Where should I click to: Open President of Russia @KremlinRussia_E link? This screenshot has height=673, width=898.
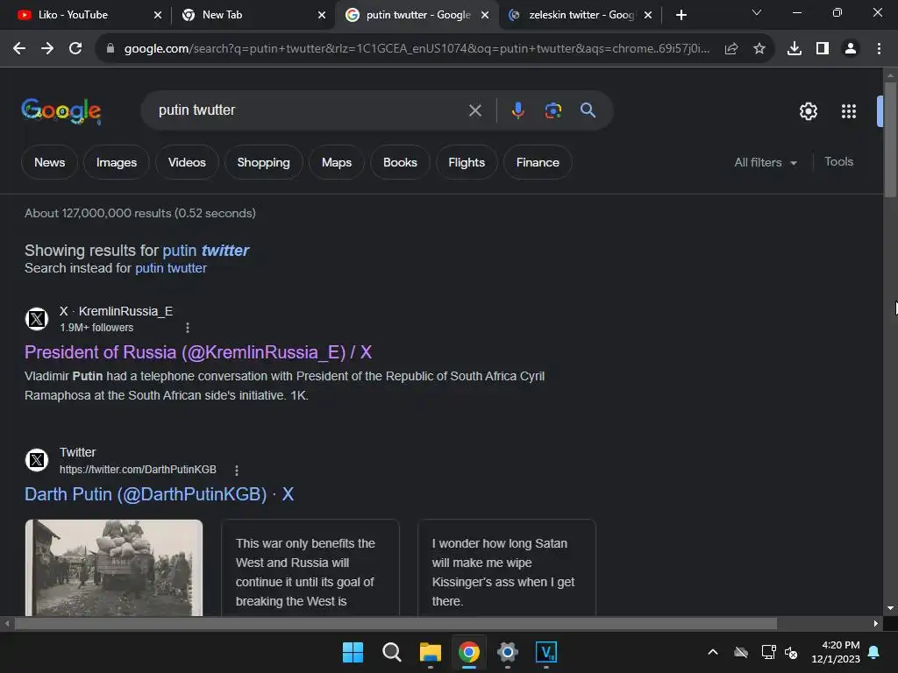point(198,352)
